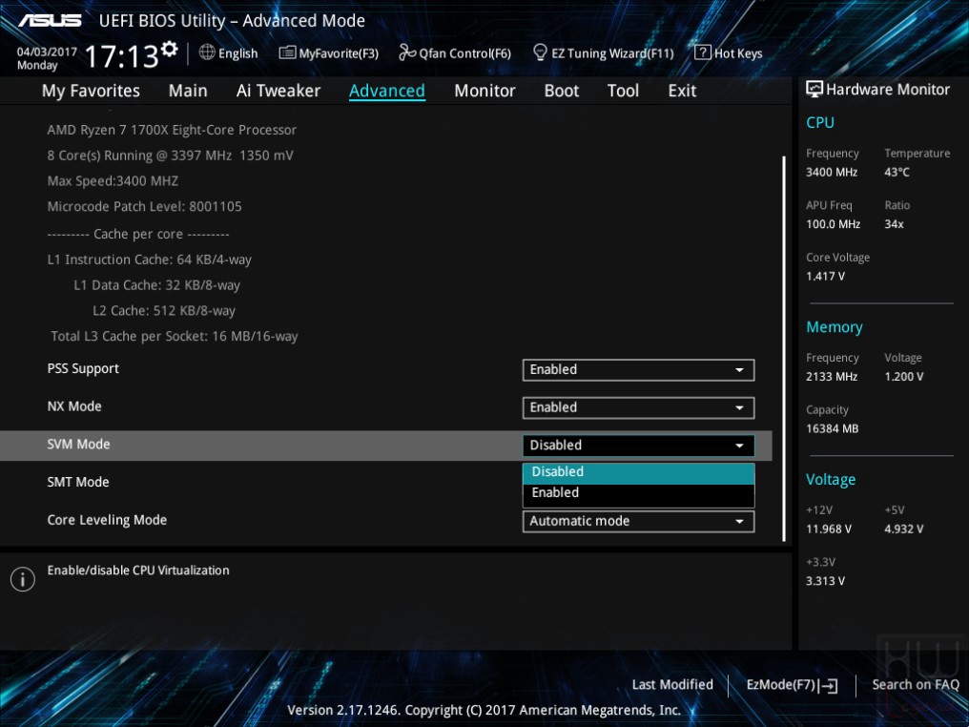The image size is (969, 727).
Task: Click Search on FAQ
Action: point(916,684)
